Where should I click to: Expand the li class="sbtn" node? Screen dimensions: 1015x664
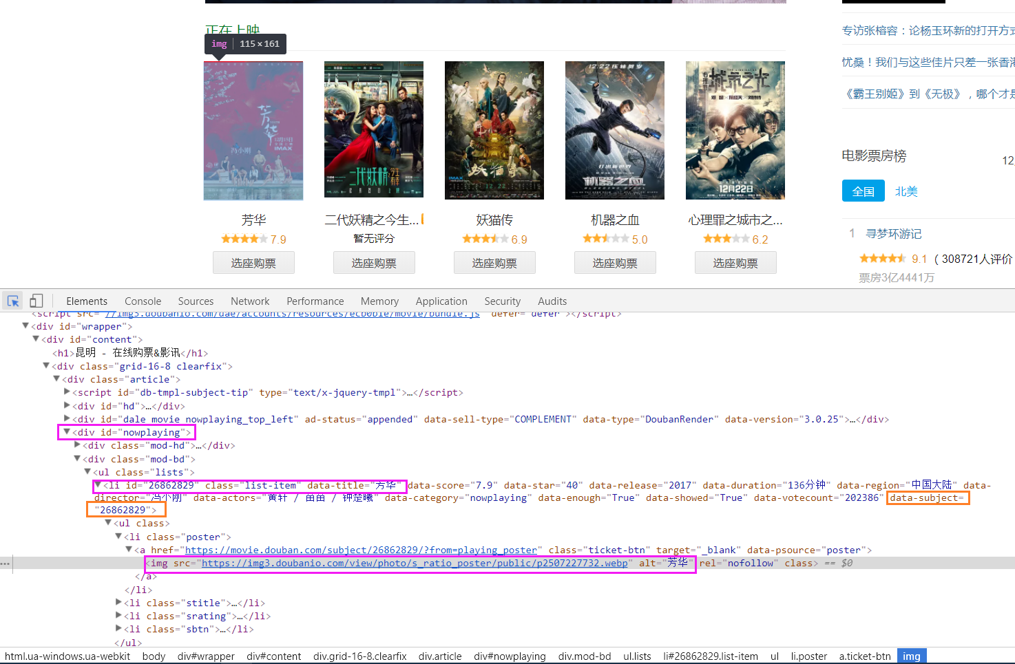coord(118,629)
